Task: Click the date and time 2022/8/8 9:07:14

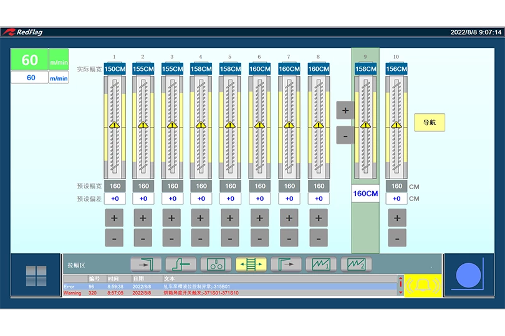Action: click(476, 32)
